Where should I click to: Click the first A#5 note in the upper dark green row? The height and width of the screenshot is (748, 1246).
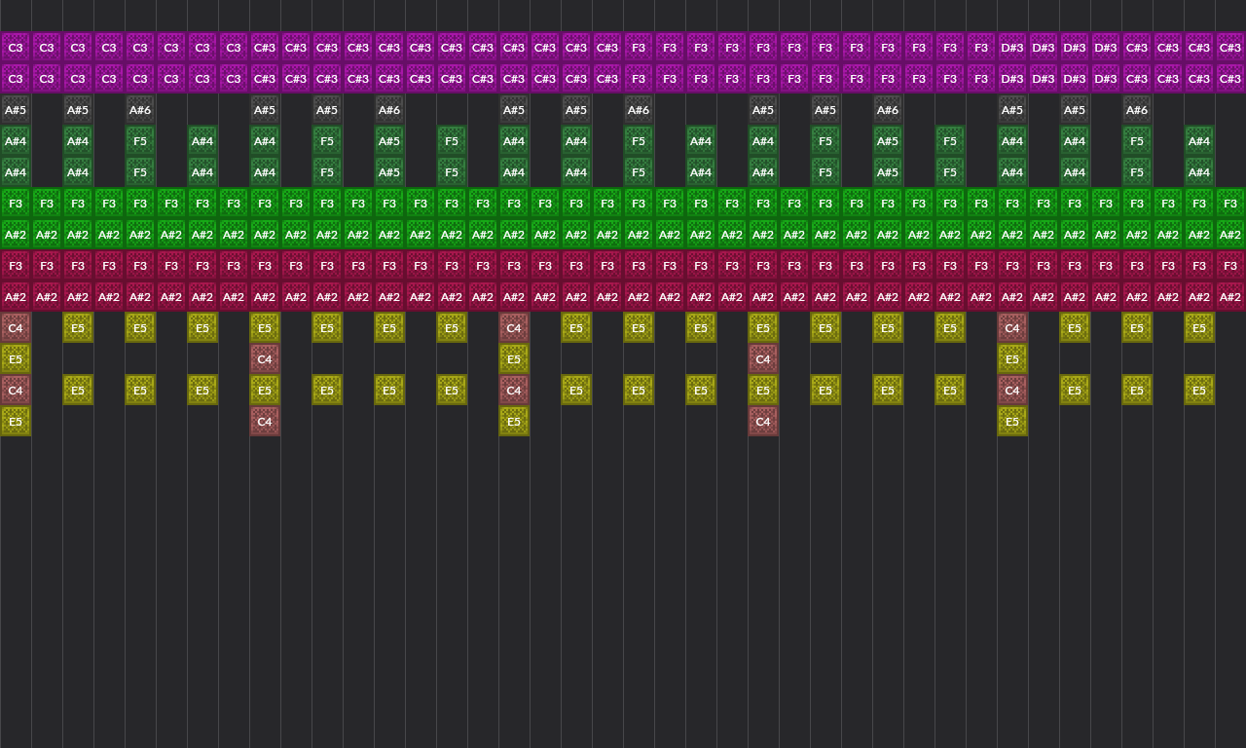[x=389, y=141]
